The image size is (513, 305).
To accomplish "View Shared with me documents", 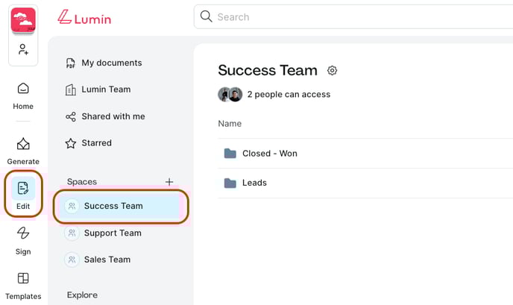I will click(105, 116).
